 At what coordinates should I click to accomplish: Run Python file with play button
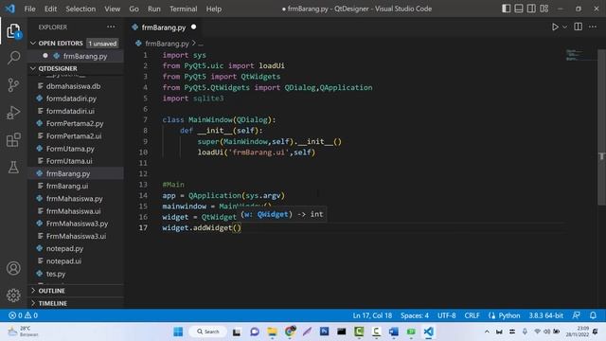pos(555,27)
